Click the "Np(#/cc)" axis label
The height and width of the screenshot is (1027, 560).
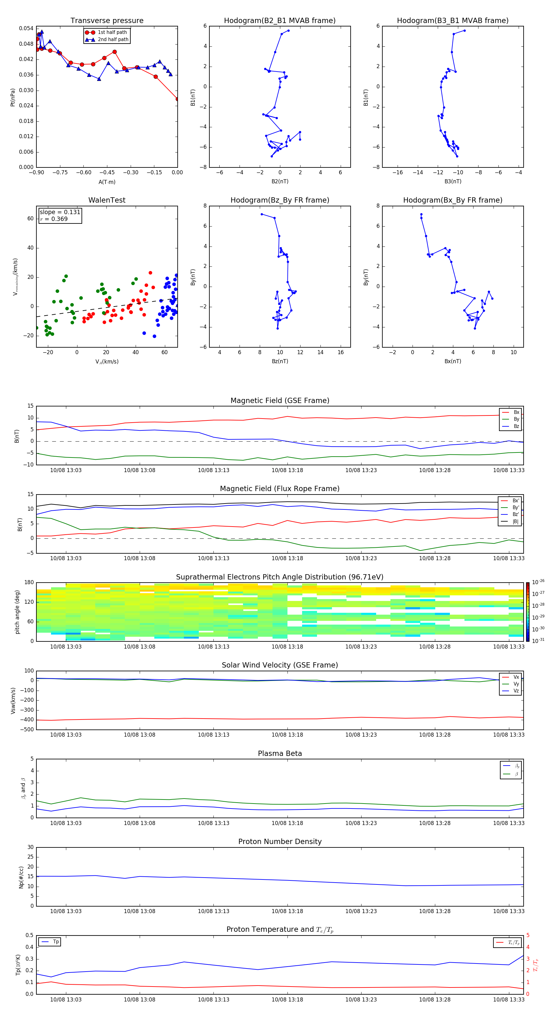[x=21, y=877]
